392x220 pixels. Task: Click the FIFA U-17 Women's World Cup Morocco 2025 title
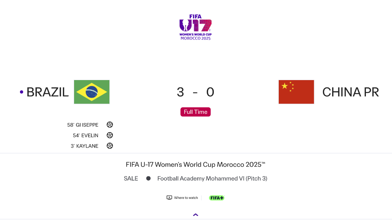pos(195,164)
